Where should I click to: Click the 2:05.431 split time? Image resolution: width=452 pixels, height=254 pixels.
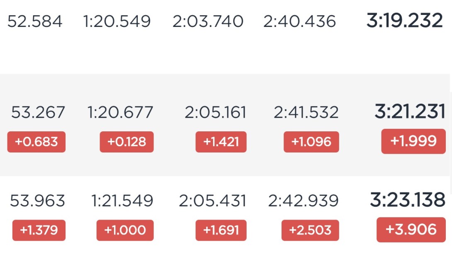click(x=212, y=201)
